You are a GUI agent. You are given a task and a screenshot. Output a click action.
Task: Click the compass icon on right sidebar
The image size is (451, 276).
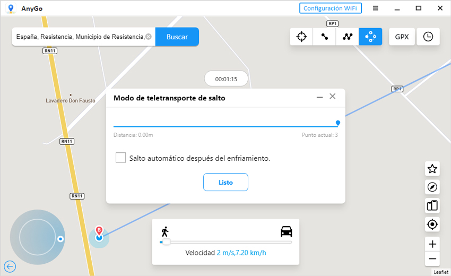pos(432,187)
